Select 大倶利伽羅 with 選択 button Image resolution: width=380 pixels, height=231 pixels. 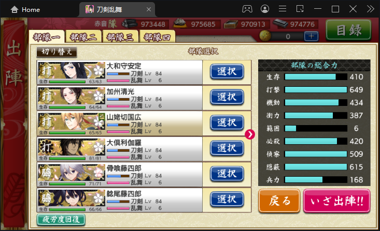(x=227, y=148)
